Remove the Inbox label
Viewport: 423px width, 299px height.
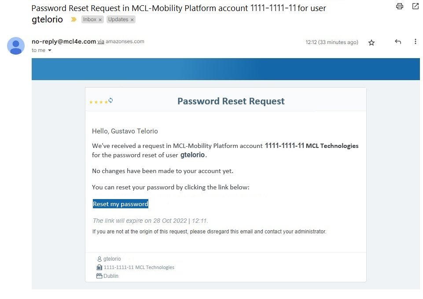pos(99,19)
